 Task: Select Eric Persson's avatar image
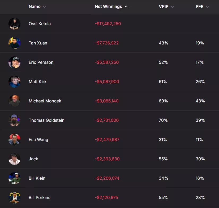point(14,62)
